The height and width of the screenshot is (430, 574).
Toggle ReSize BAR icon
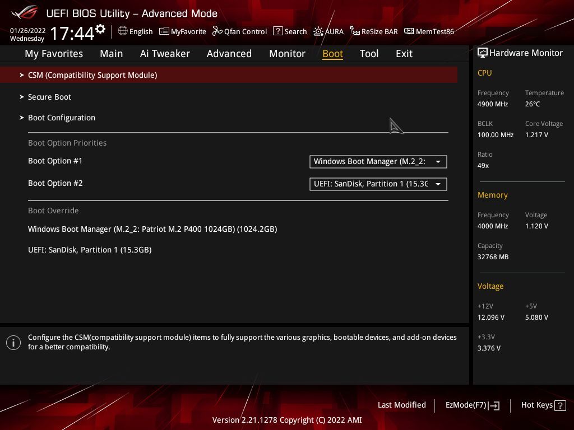click(355, 31)
